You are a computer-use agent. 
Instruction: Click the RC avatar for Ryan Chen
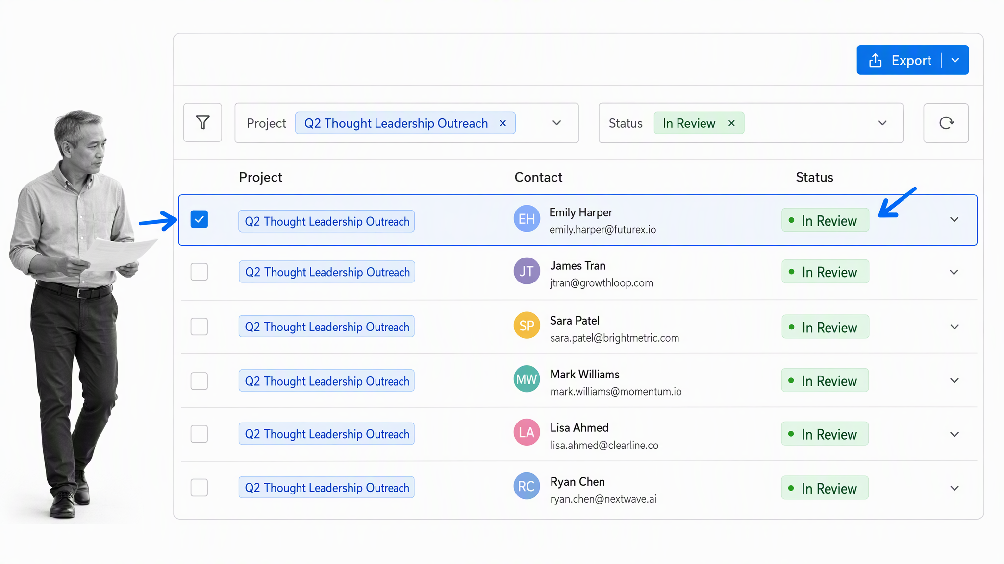point(527,486)
